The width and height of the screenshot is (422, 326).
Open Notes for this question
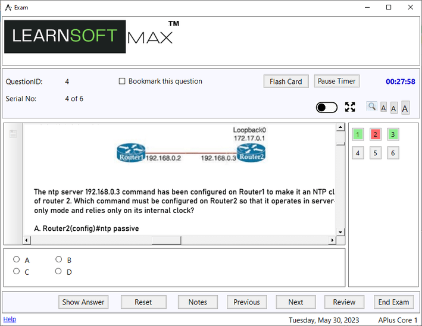(198, 302)
